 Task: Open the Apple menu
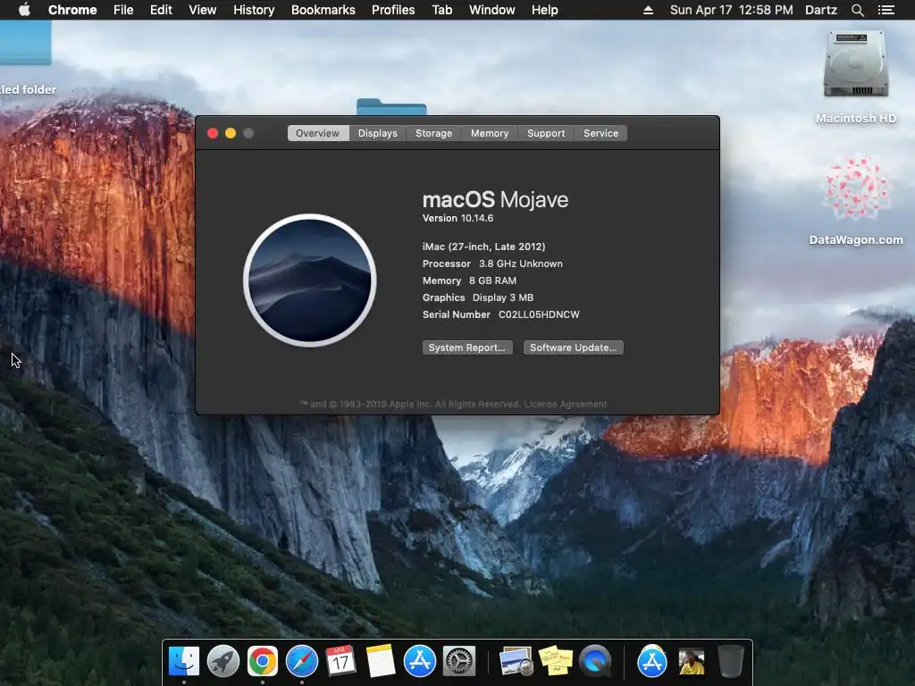24,10
